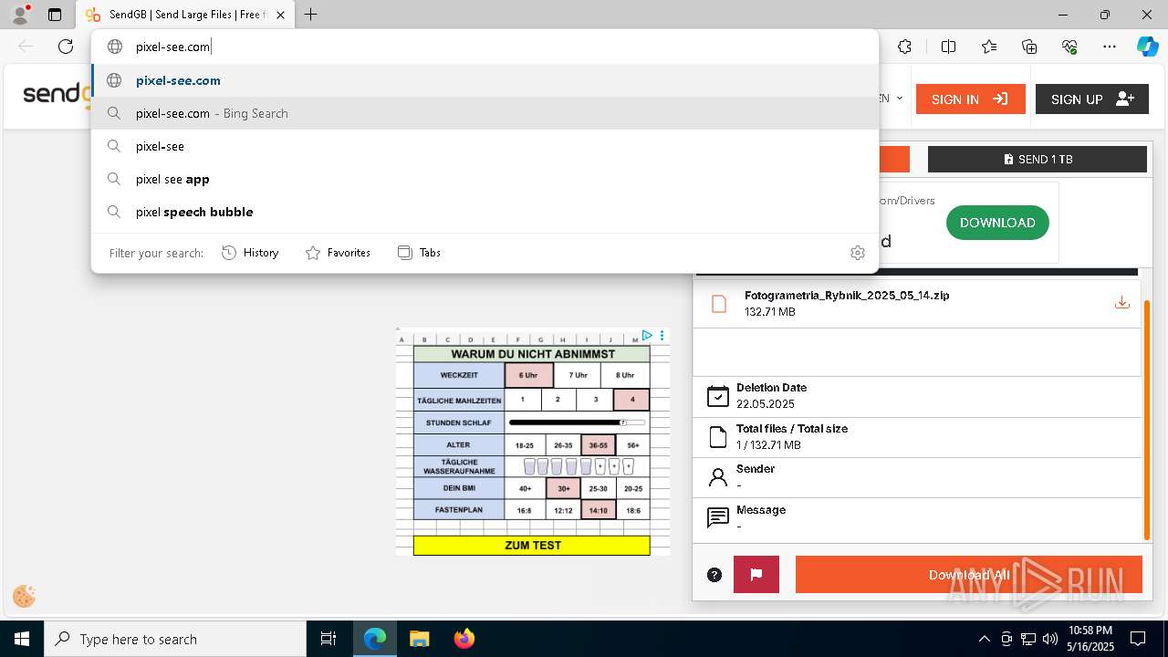
Task: Click the Total files document icon
Action: tap(718, 437)
